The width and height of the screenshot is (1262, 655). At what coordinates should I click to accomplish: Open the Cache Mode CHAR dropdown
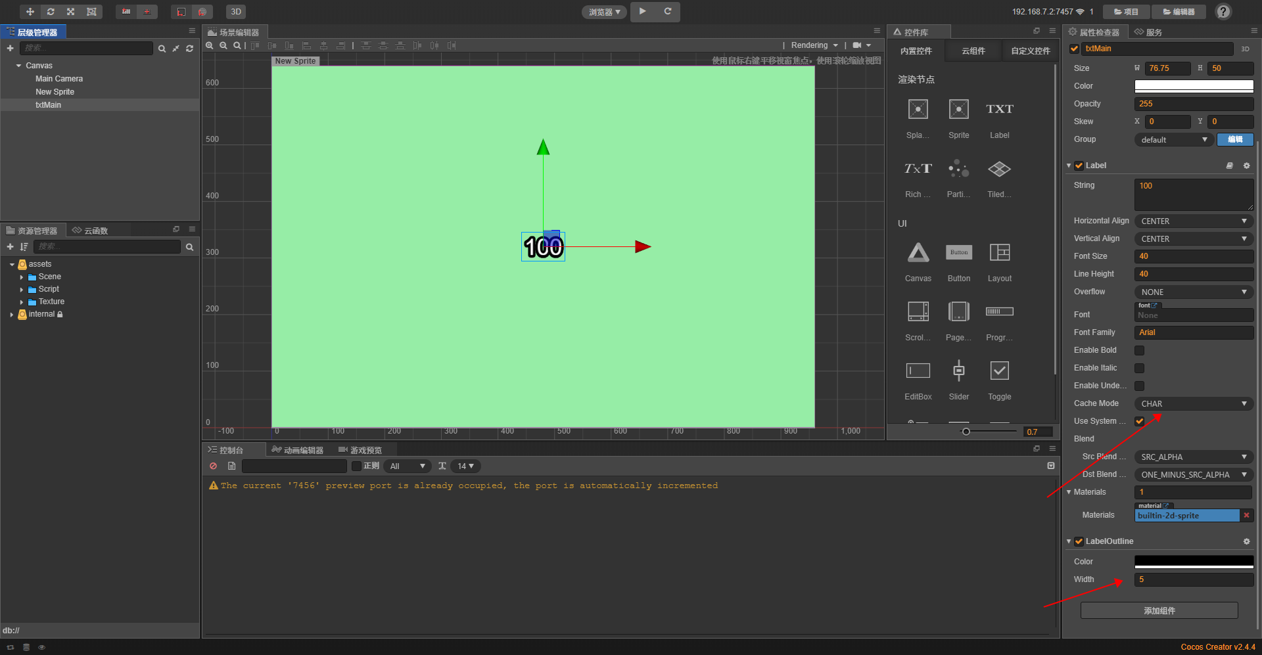1194,404
